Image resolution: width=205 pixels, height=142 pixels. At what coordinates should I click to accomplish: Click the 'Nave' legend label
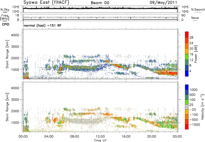point(195,18)
